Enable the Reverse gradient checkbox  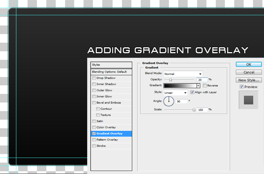click(205, 86)
